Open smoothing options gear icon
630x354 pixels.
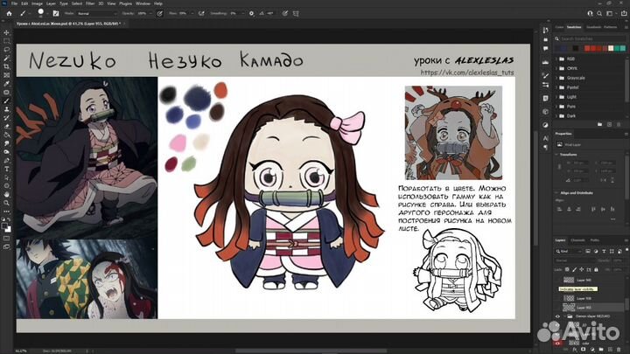[x=251, y=13]
